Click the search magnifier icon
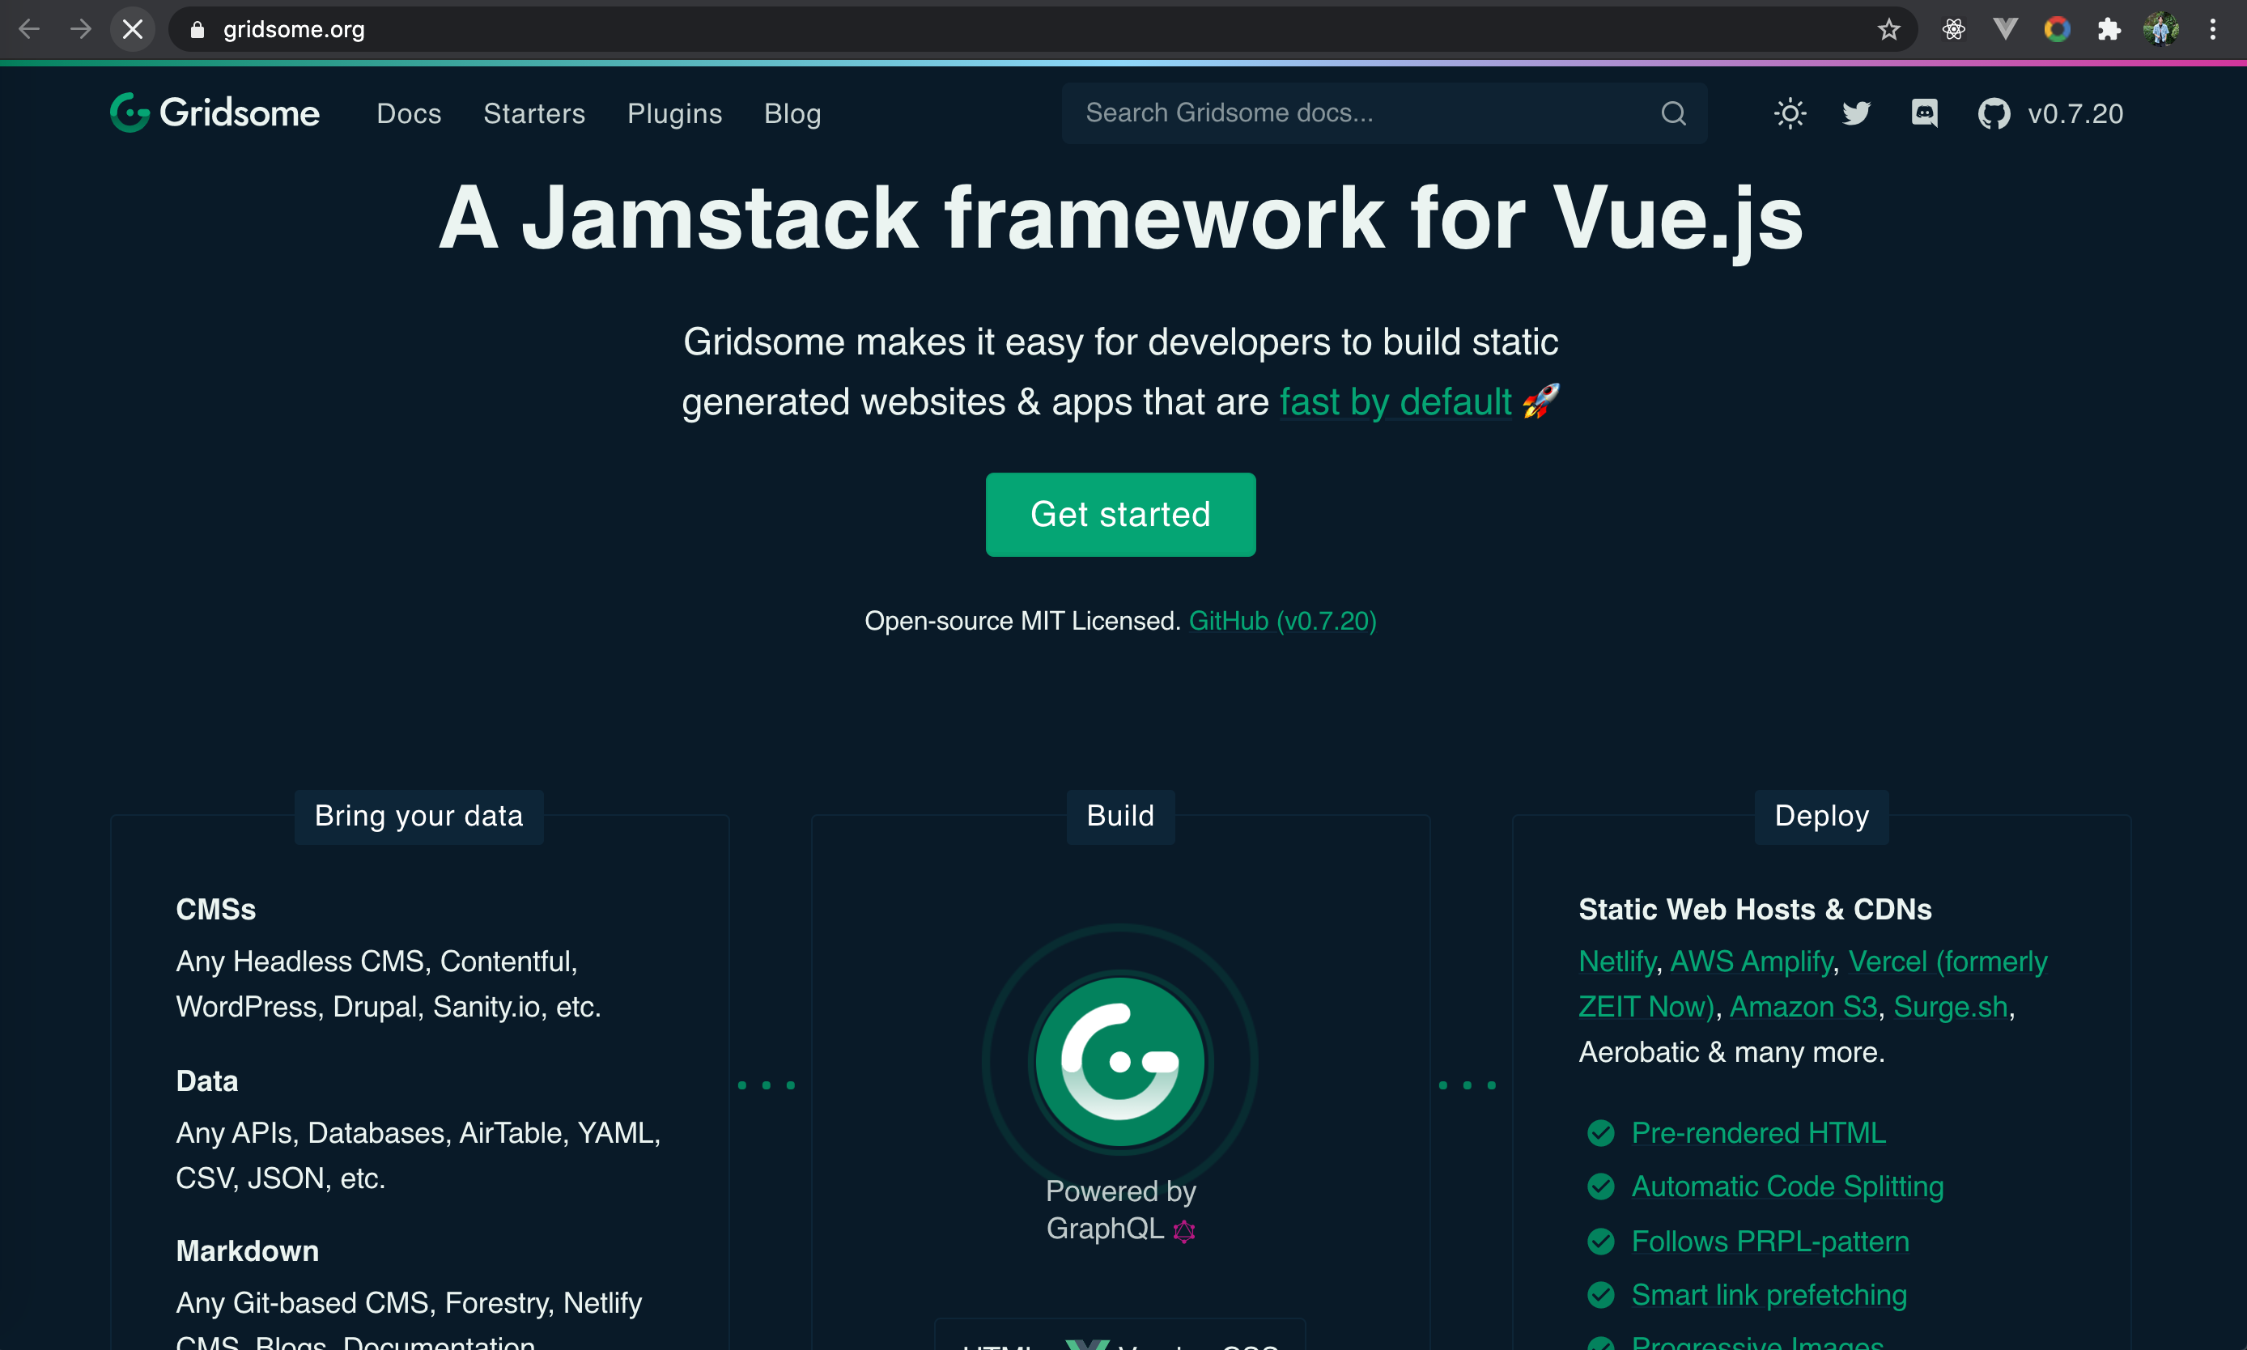Viewport: 2247px width, 1350px height. [1673, 113]
